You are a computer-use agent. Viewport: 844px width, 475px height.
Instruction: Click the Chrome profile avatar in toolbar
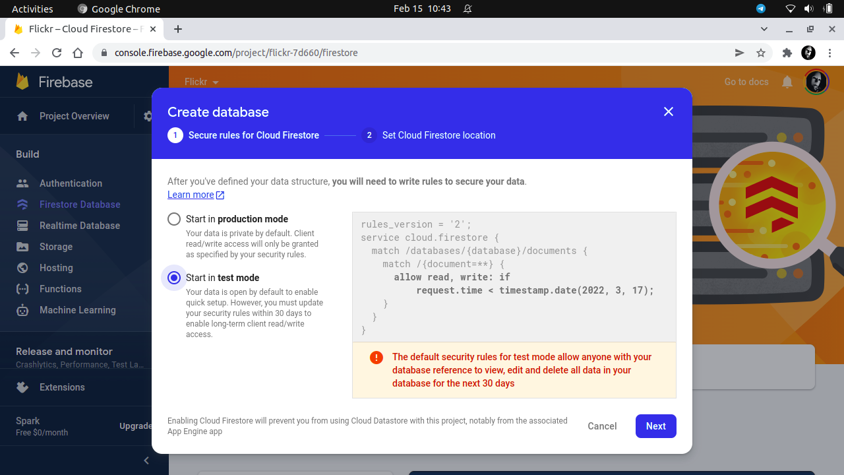coord(808,53)
